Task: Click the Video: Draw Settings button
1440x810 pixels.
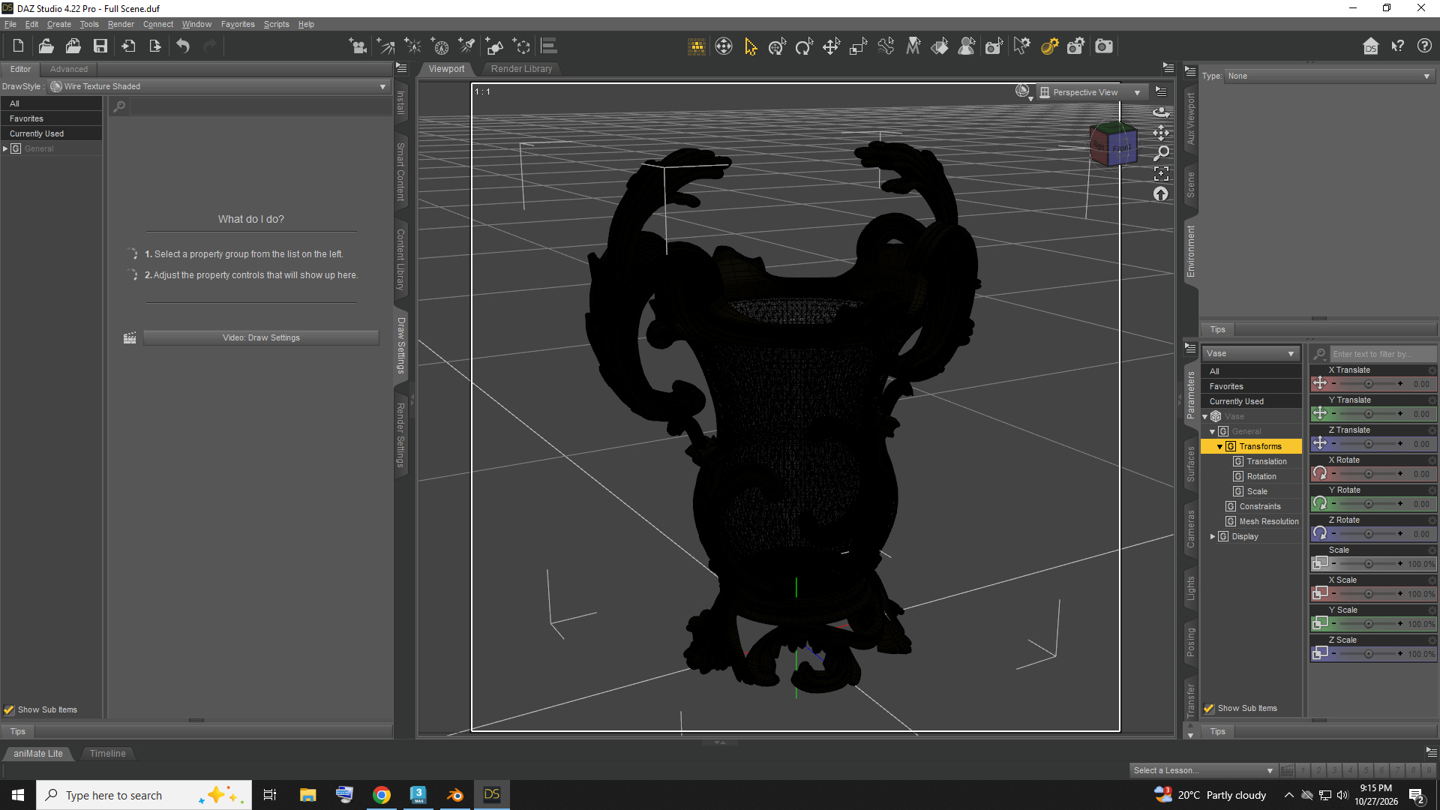Action: pyautogui.click(x=261, y=337)
